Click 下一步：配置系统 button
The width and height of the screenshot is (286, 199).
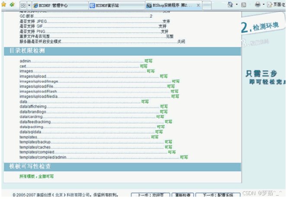pyautogui.click(x=218, y=195)
